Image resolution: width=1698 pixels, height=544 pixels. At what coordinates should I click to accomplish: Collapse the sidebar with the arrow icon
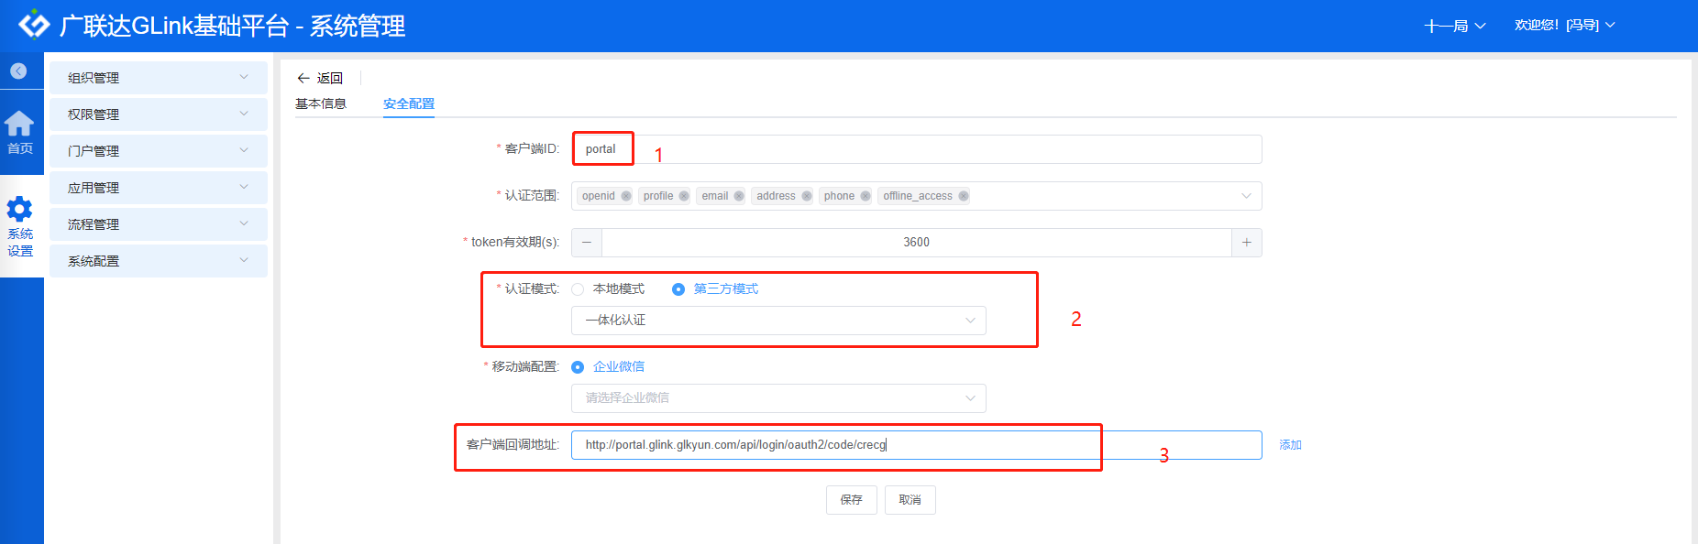click(18, 71)
